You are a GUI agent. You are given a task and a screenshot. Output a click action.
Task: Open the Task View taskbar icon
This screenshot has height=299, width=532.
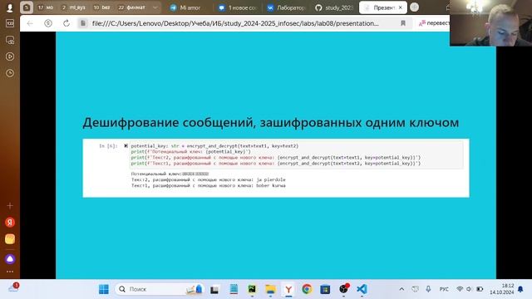click(x=214, y=290)
